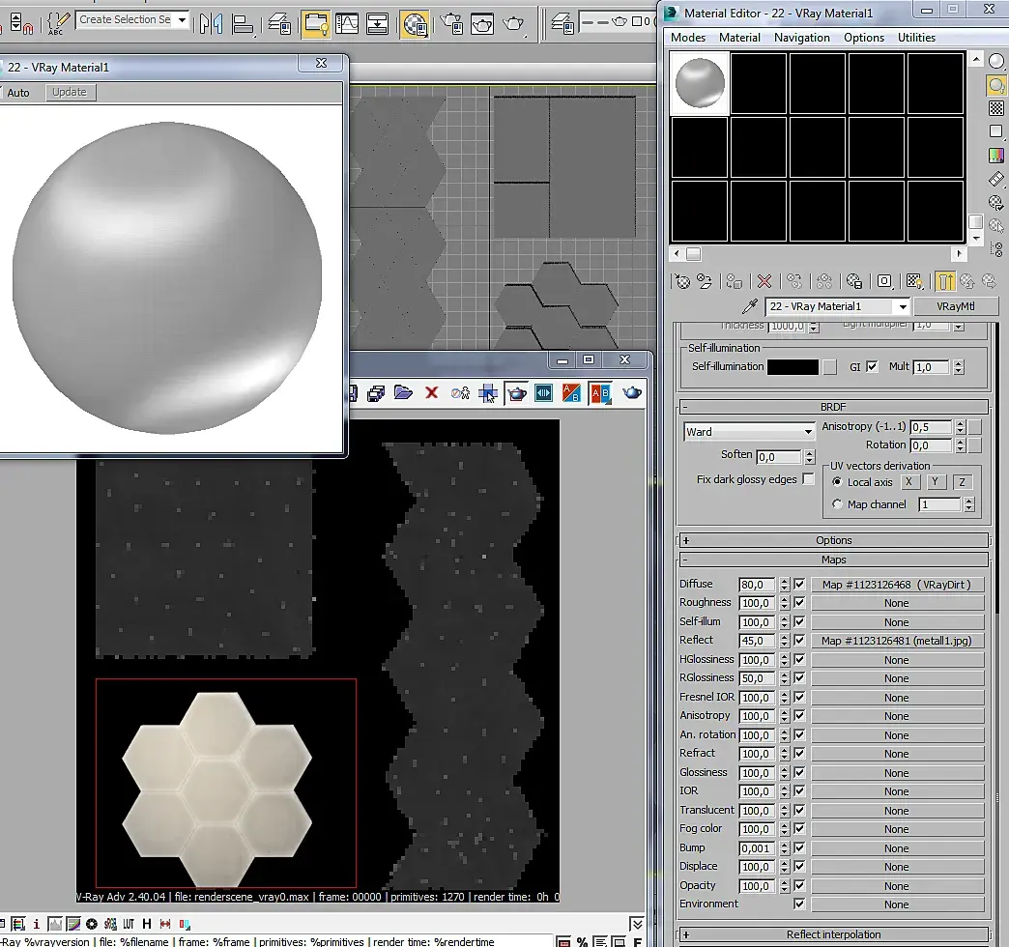Viewport: 1009px width, 947px height.
Task: Open the 22 - VRay Material1 name dropdown
Action: point(903,306)
